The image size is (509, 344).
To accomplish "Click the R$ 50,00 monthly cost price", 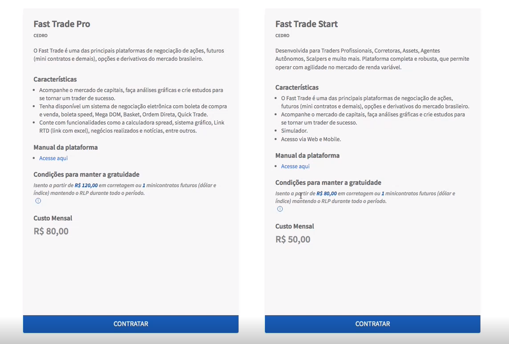I will tap(293, 239).
